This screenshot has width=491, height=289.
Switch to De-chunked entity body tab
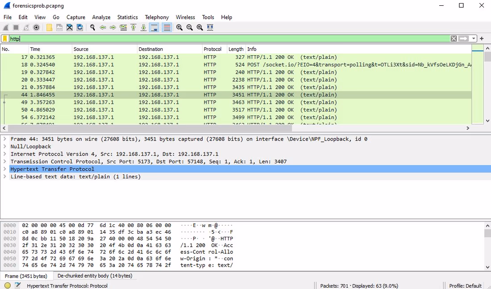(x=95, y=276)
